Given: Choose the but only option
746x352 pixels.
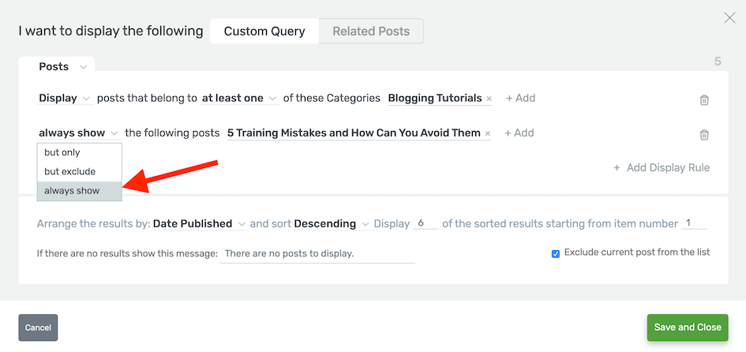Looking at the screenshot, I should click(x=62, y=152).
